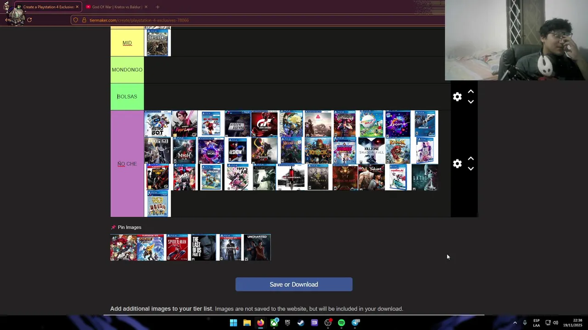Image resolution: width=588 pixels, height=330 pixels.
Task: Open Telegram from taskbar
Action: point(355,323)
